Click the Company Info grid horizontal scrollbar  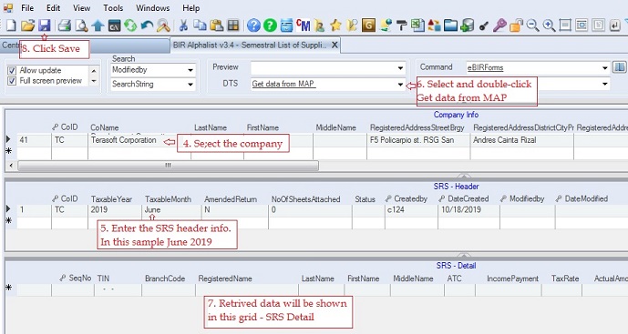click(169, 166)
